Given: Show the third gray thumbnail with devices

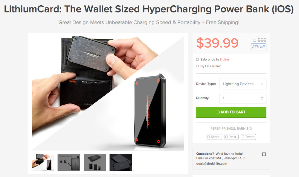Looking at the screenshot, I should click(95, 162).
